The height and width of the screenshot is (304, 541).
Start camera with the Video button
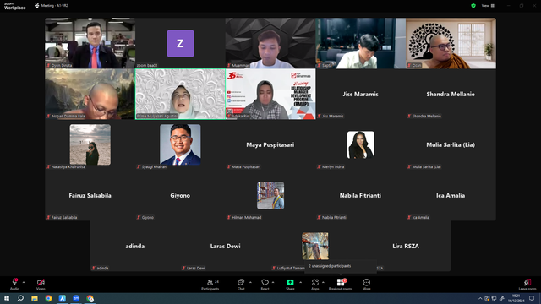(41, 284)
